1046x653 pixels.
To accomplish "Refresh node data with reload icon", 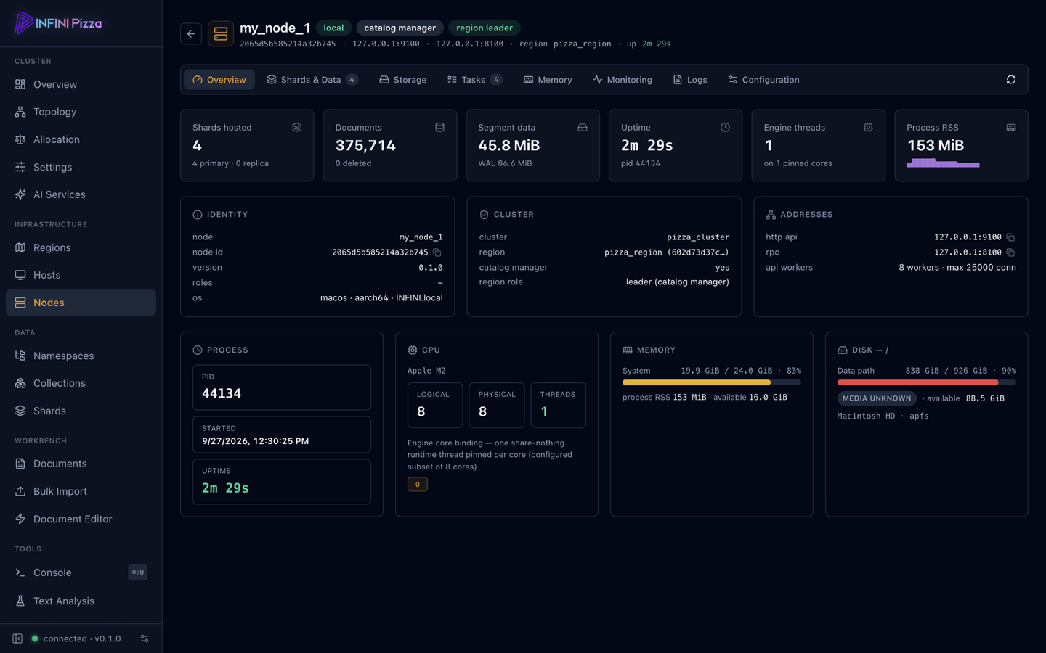I will tap(1010, 80).
